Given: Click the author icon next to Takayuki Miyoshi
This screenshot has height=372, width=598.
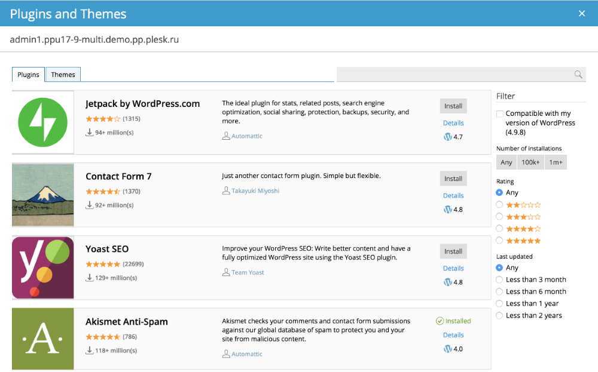Looking at the screenshot, I should 226,191.
